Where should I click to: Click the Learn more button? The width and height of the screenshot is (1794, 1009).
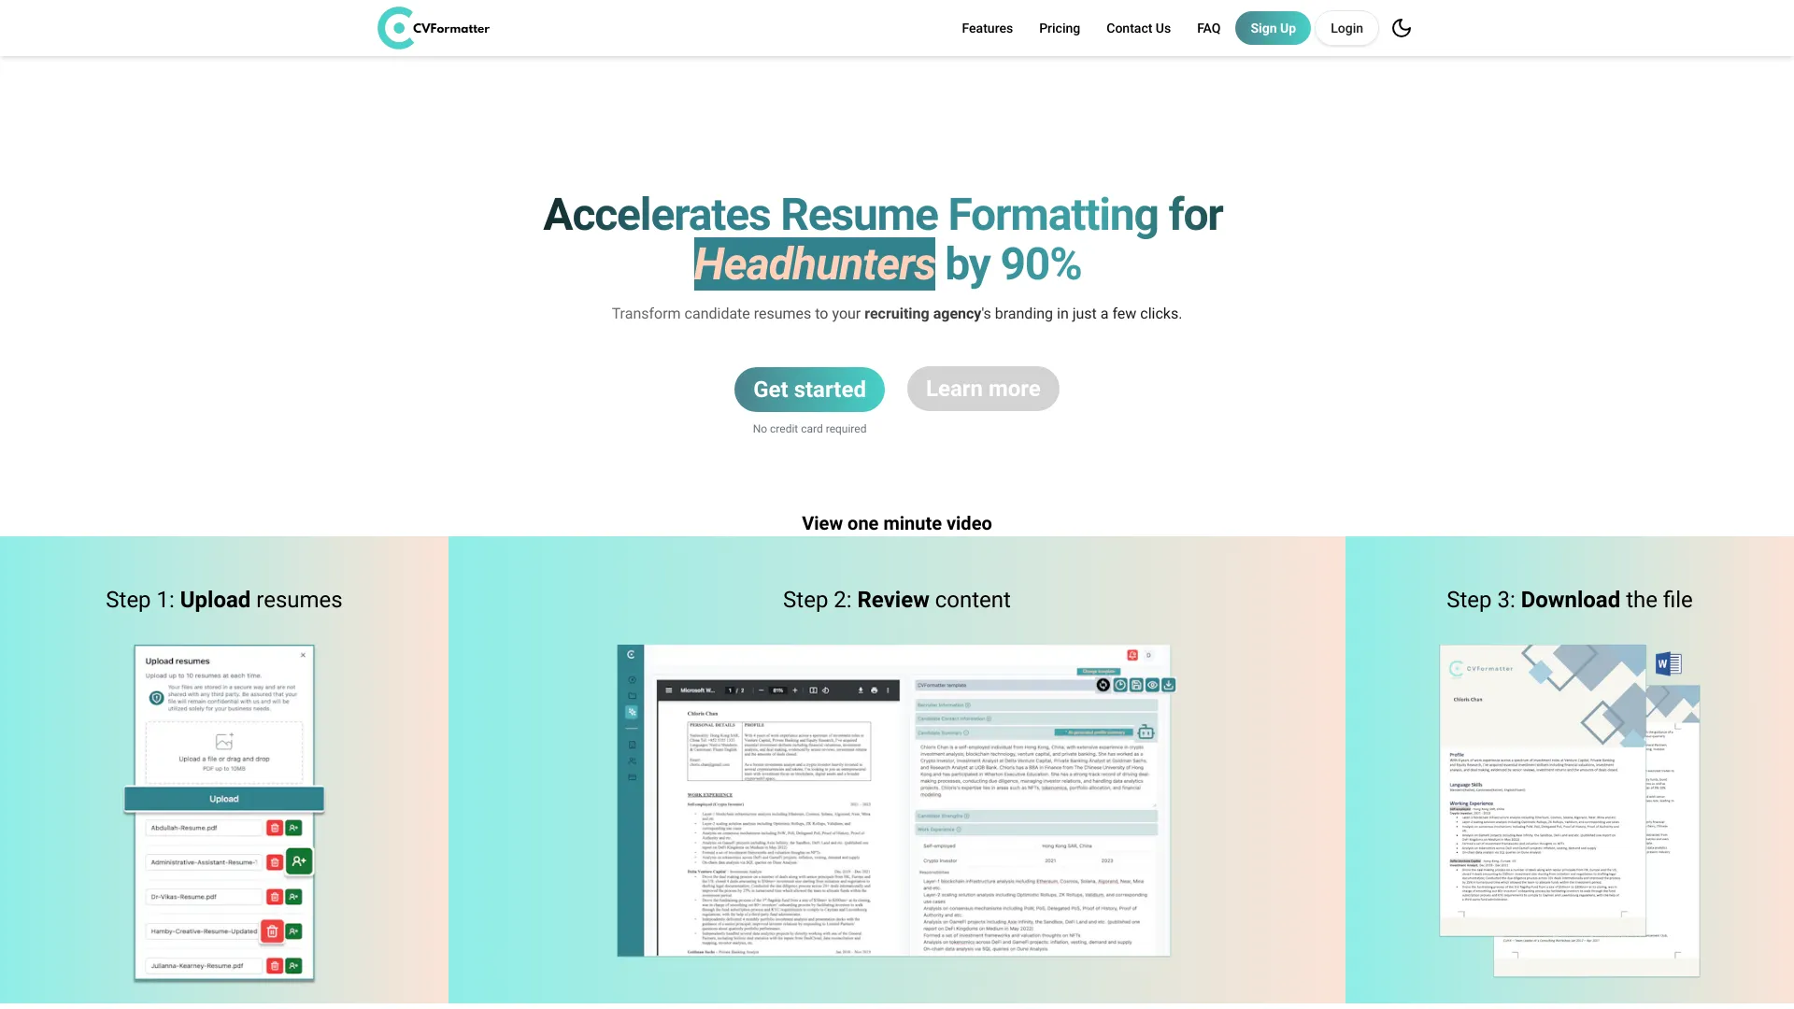pos(982,388)
